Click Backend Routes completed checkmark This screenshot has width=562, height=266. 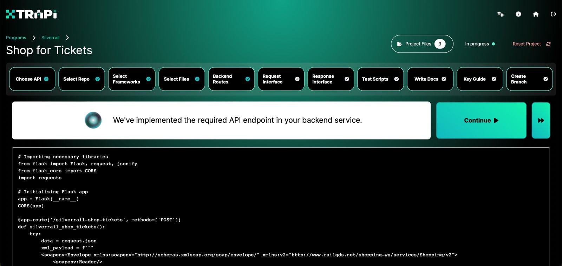[x=248, y=79]
